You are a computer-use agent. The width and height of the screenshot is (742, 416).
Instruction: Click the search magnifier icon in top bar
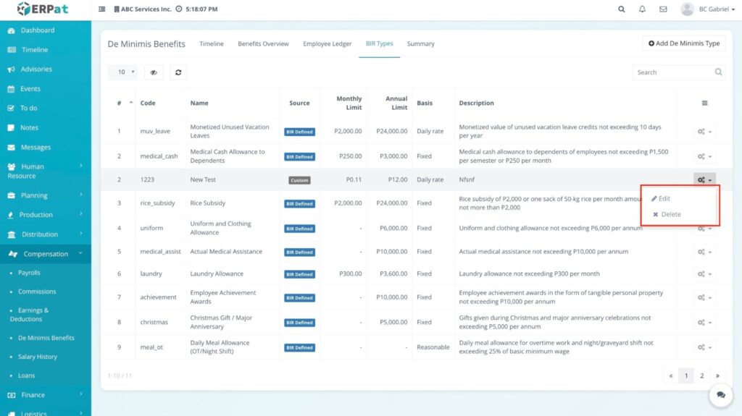(x=621, y=9)
